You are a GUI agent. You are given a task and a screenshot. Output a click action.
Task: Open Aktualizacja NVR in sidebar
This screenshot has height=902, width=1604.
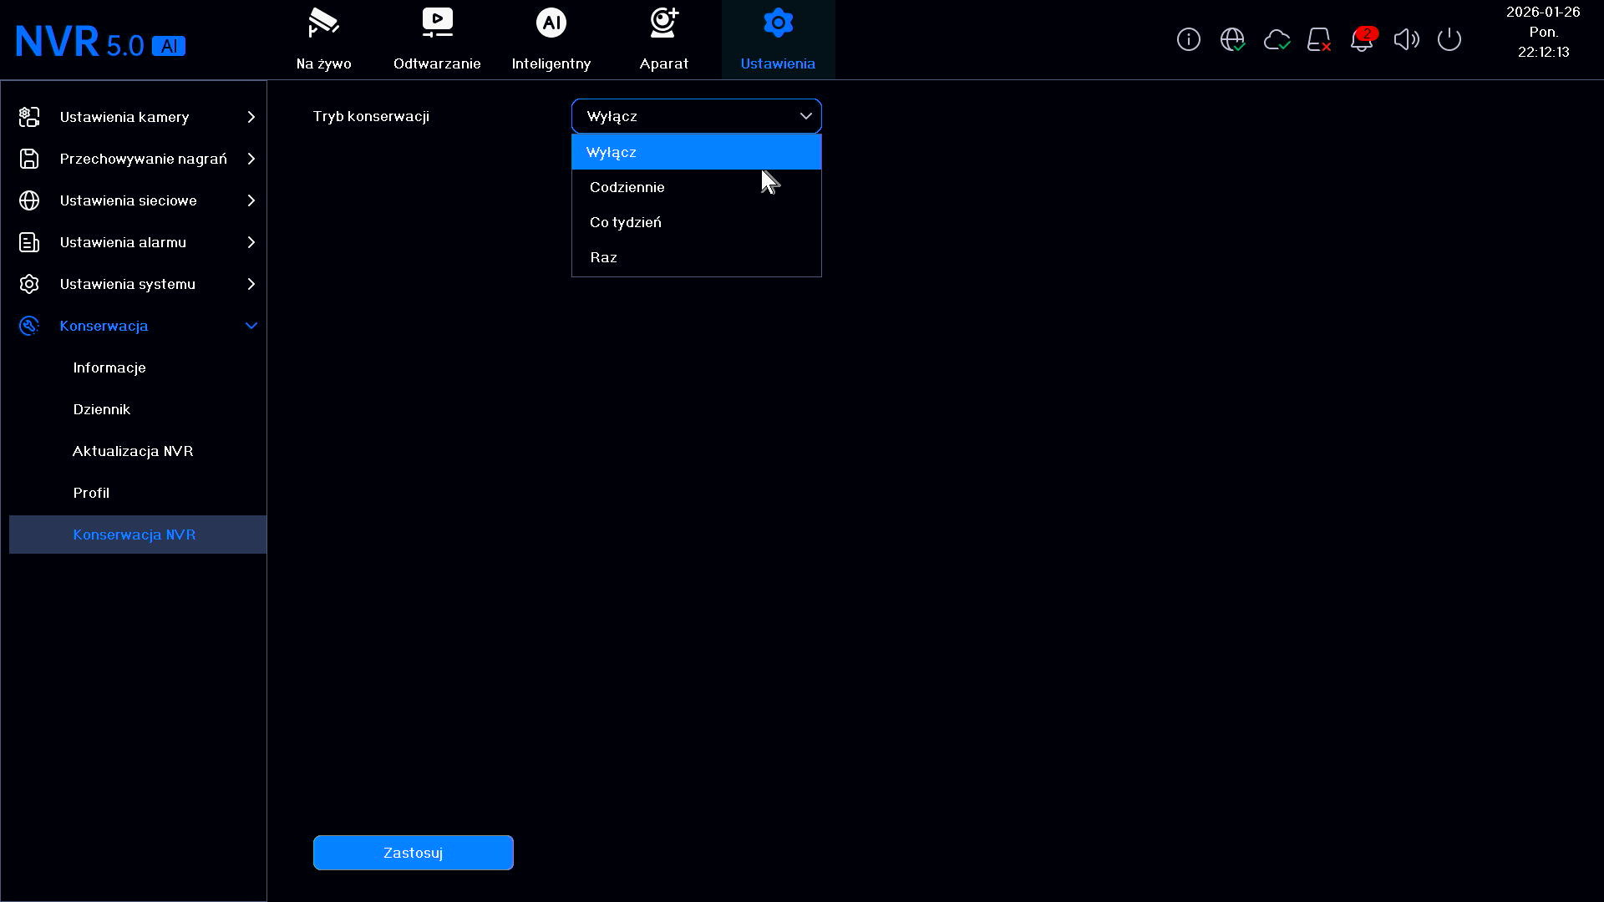pos(133,451)
